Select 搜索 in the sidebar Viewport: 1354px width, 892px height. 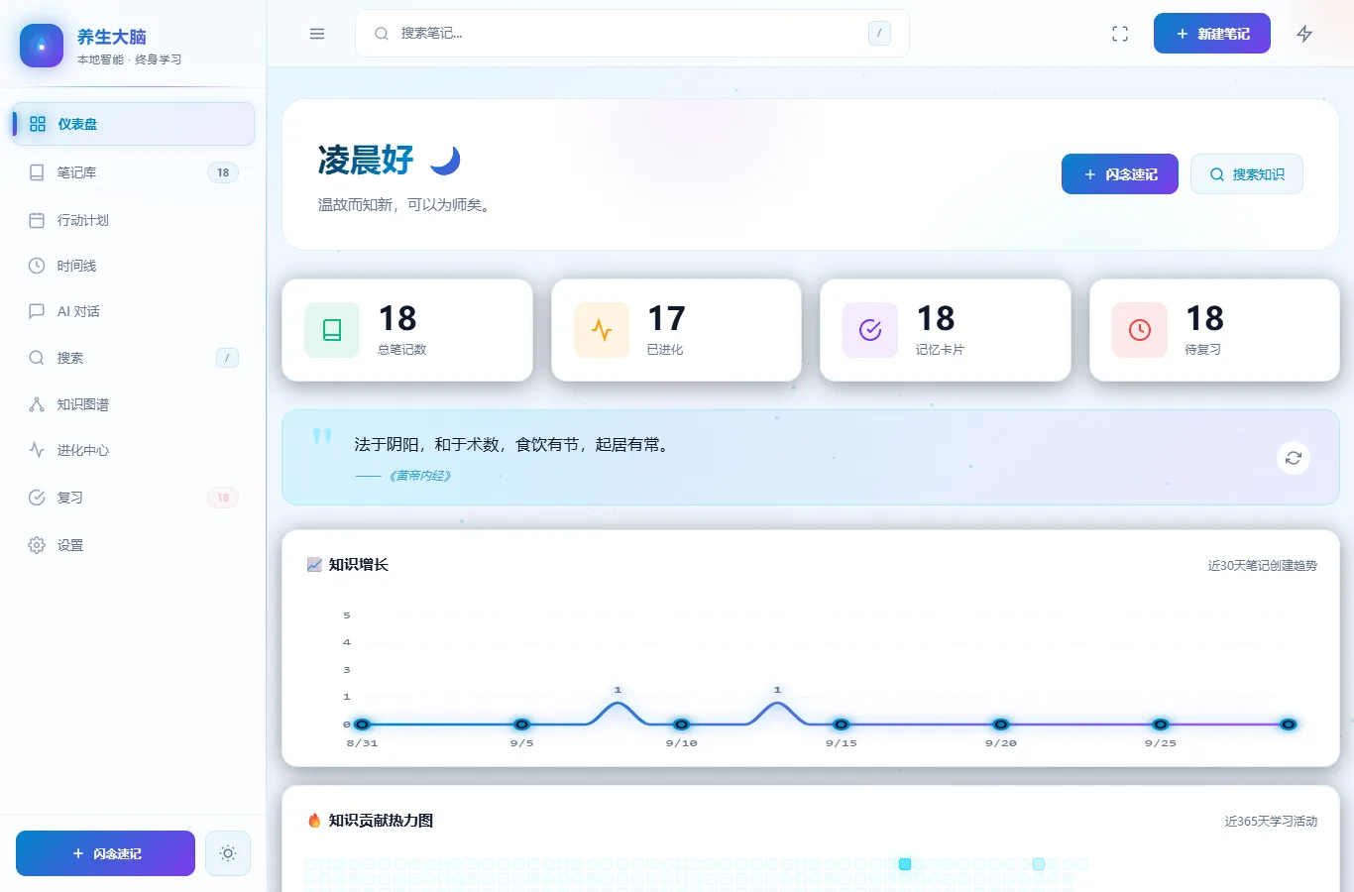[x=133, y=358]
